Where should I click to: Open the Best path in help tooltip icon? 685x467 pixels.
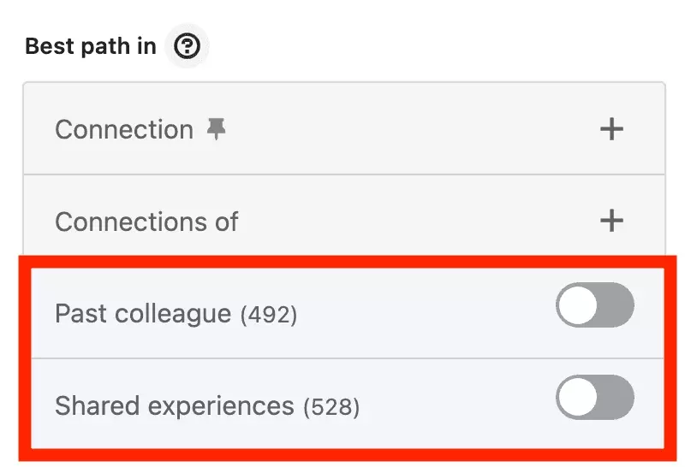pos(187,46)
